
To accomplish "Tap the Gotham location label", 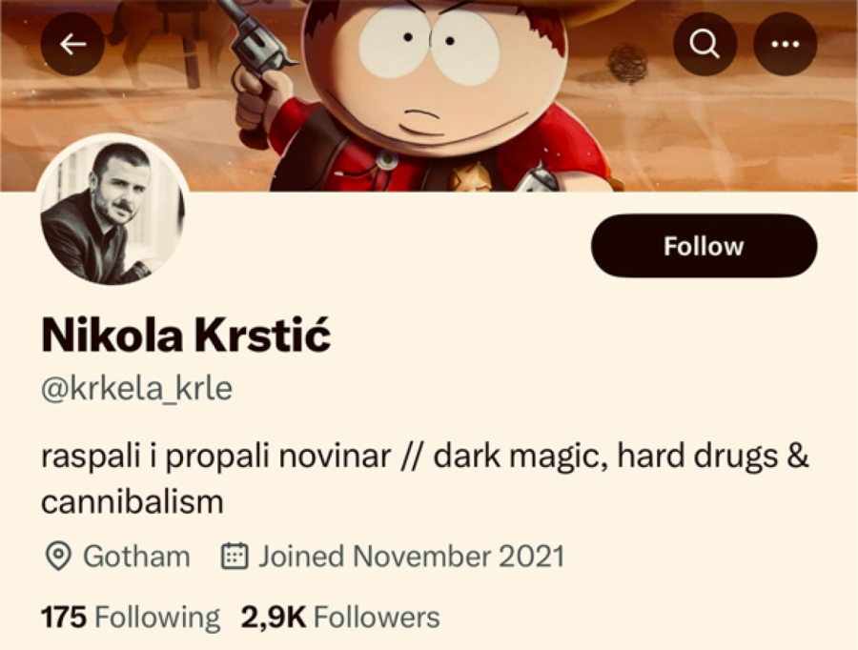I will [135, 556].
